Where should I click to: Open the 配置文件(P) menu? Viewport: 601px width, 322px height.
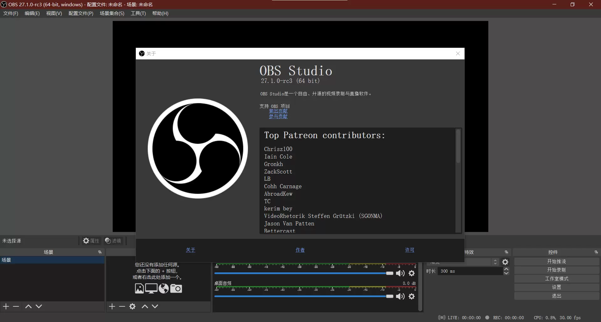(x=81, y=13)
